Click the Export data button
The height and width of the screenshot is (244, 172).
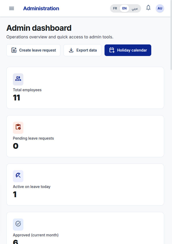point(82,50)
